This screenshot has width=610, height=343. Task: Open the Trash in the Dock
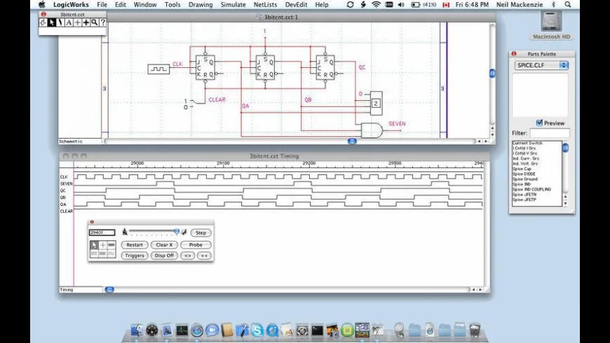pyautogui.click(x=475, y=330)
